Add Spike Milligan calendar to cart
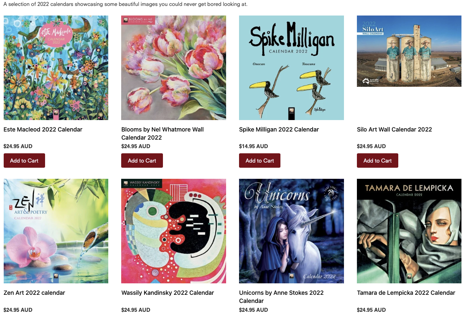The image size is (467, 314). pyautogui.click(x=260, y=161)
